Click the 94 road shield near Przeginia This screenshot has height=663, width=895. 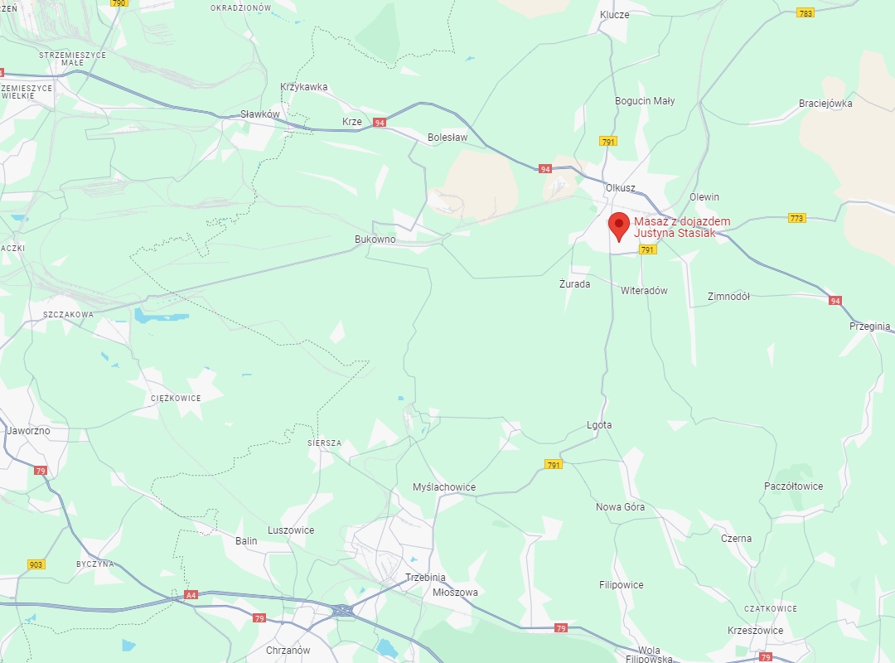[835, 301]
